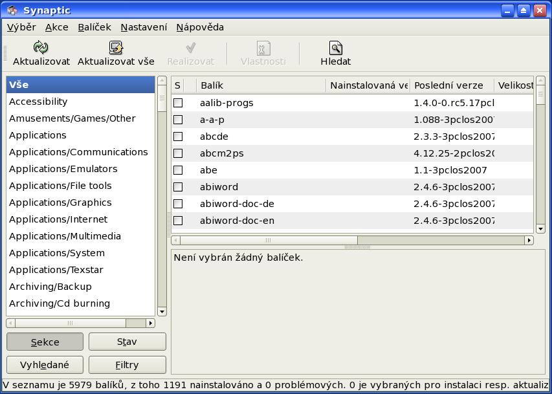Click section list scroll down arrow
Viewport: 552px width, 394px height.
162,311
